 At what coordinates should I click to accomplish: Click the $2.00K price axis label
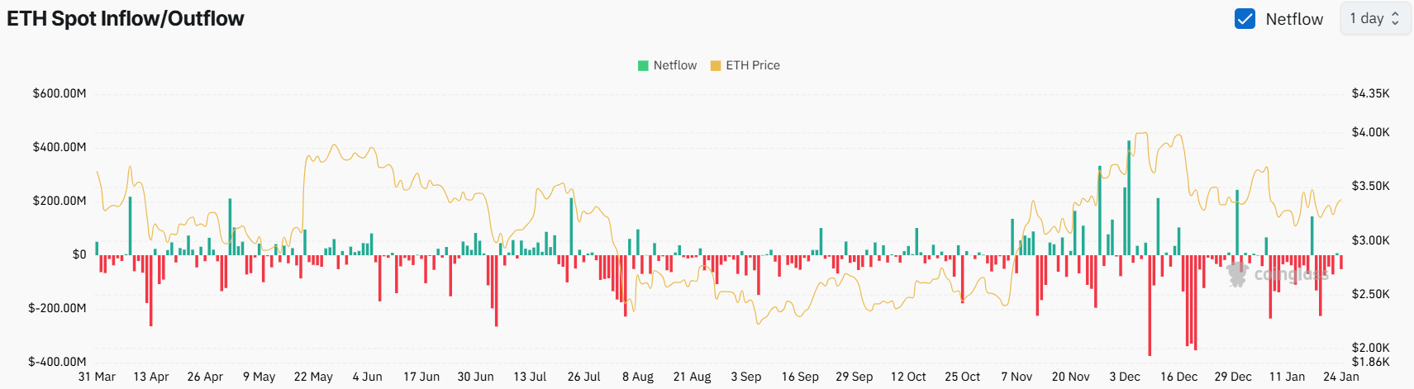pyautogui.click(x=1370, y=348)
